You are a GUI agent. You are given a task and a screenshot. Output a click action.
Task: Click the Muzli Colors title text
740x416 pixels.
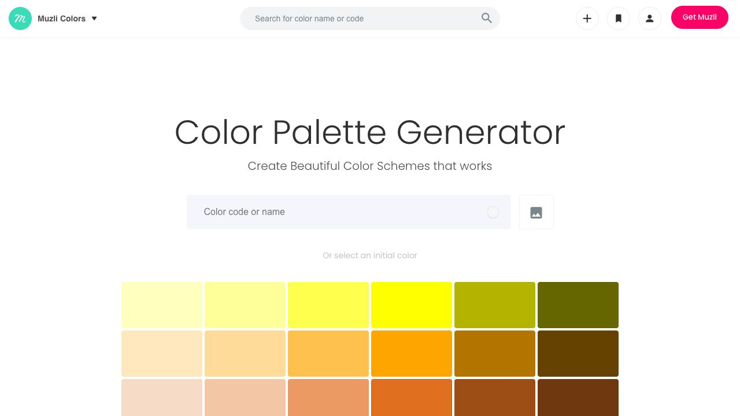click(x=61, y=18)
